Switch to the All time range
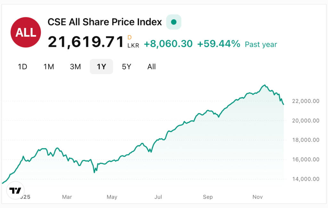 point(152,67)
